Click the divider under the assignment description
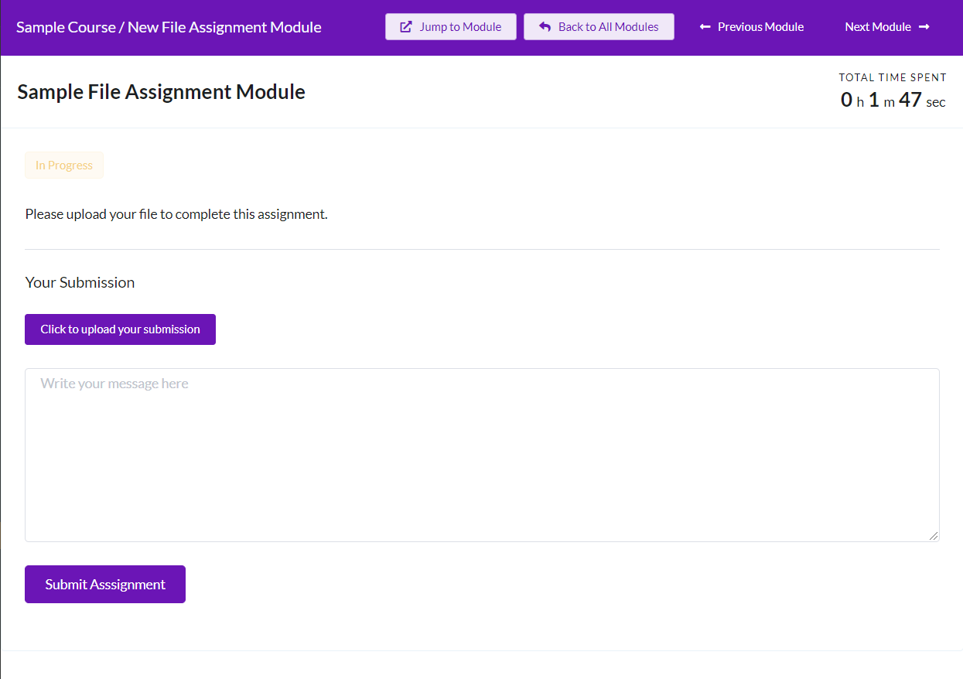The width and height of the screenshot is (963, 679). pos(481,248)
